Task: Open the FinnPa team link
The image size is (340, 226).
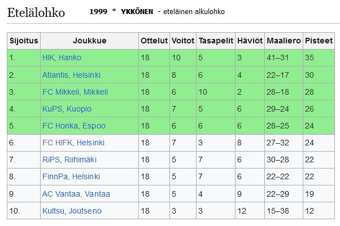Action: [x=55, y=176]
